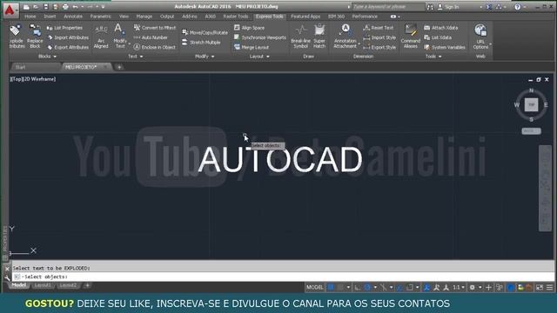Switch to the Start file tab
Screen dimensions: 557x313
pyautogui.click(x=21, y=67)
